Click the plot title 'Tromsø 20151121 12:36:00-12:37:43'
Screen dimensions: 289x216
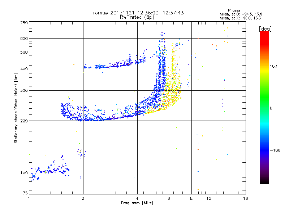coord(137,13)
